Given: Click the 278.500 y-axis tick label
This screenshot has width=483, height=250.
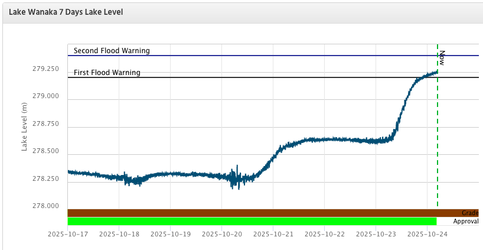Looking at the screenshot, I should [x=45, y=151].
